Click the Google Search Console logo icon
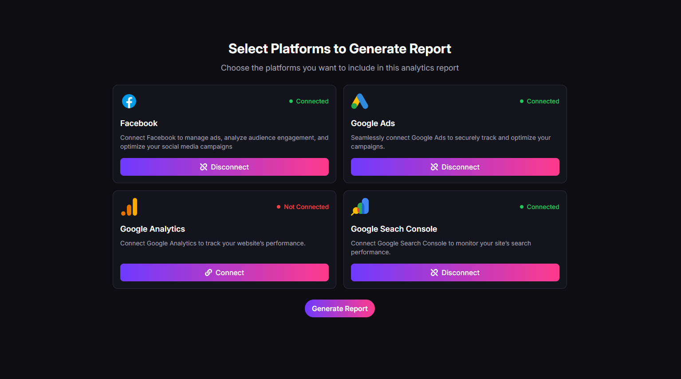The height and width of the screenshot is (379, 681). point(359,206)
